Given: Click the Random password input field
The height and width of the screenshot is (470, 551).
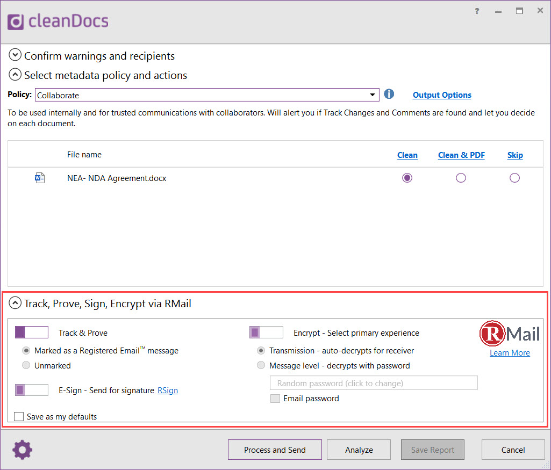Looking at the screenshot, I should click(x=373, y=383).
